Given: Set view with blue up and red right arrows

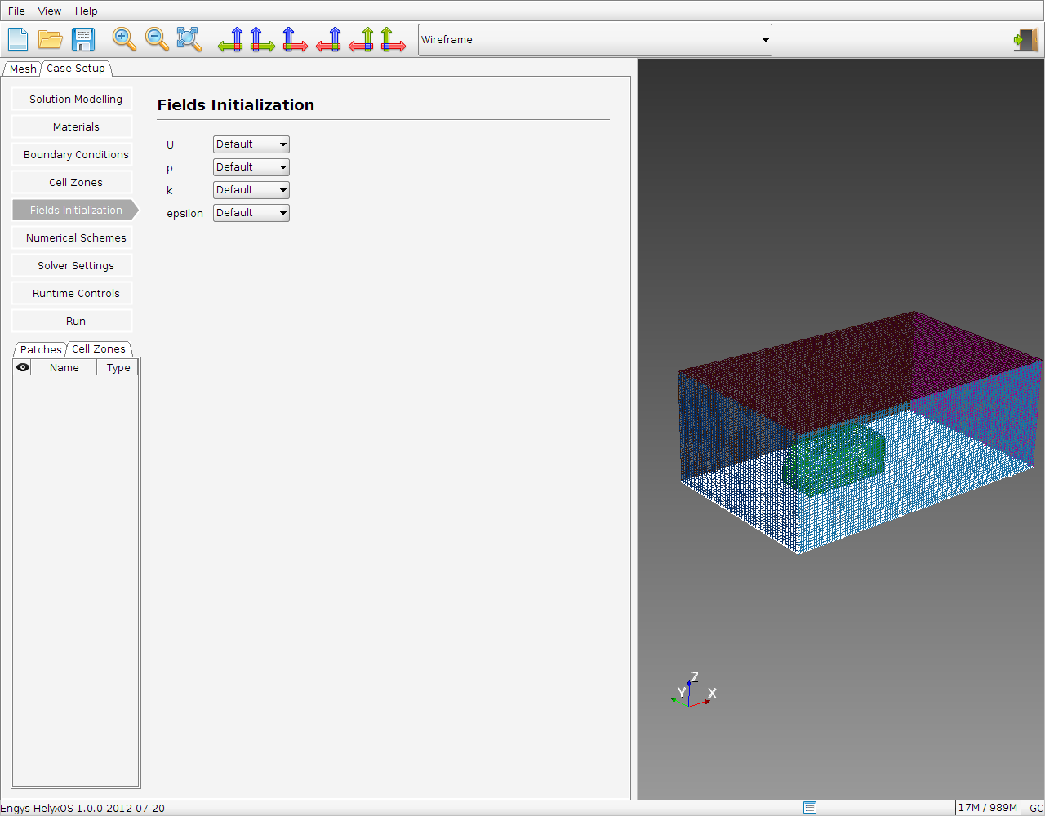Looking at the screenshot, I should click(296, 39).
